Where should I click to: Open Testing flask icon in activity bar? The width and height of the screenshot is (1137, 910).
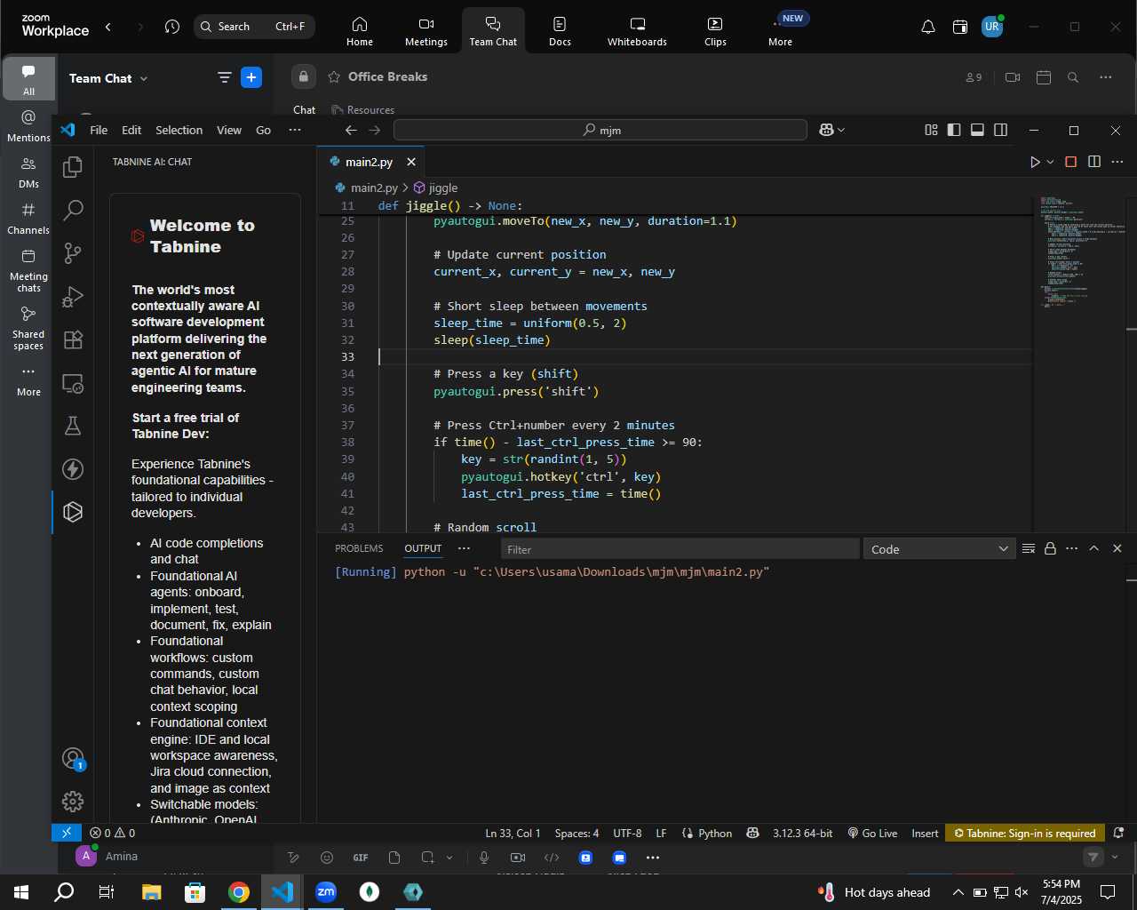[x=73, y=426]
